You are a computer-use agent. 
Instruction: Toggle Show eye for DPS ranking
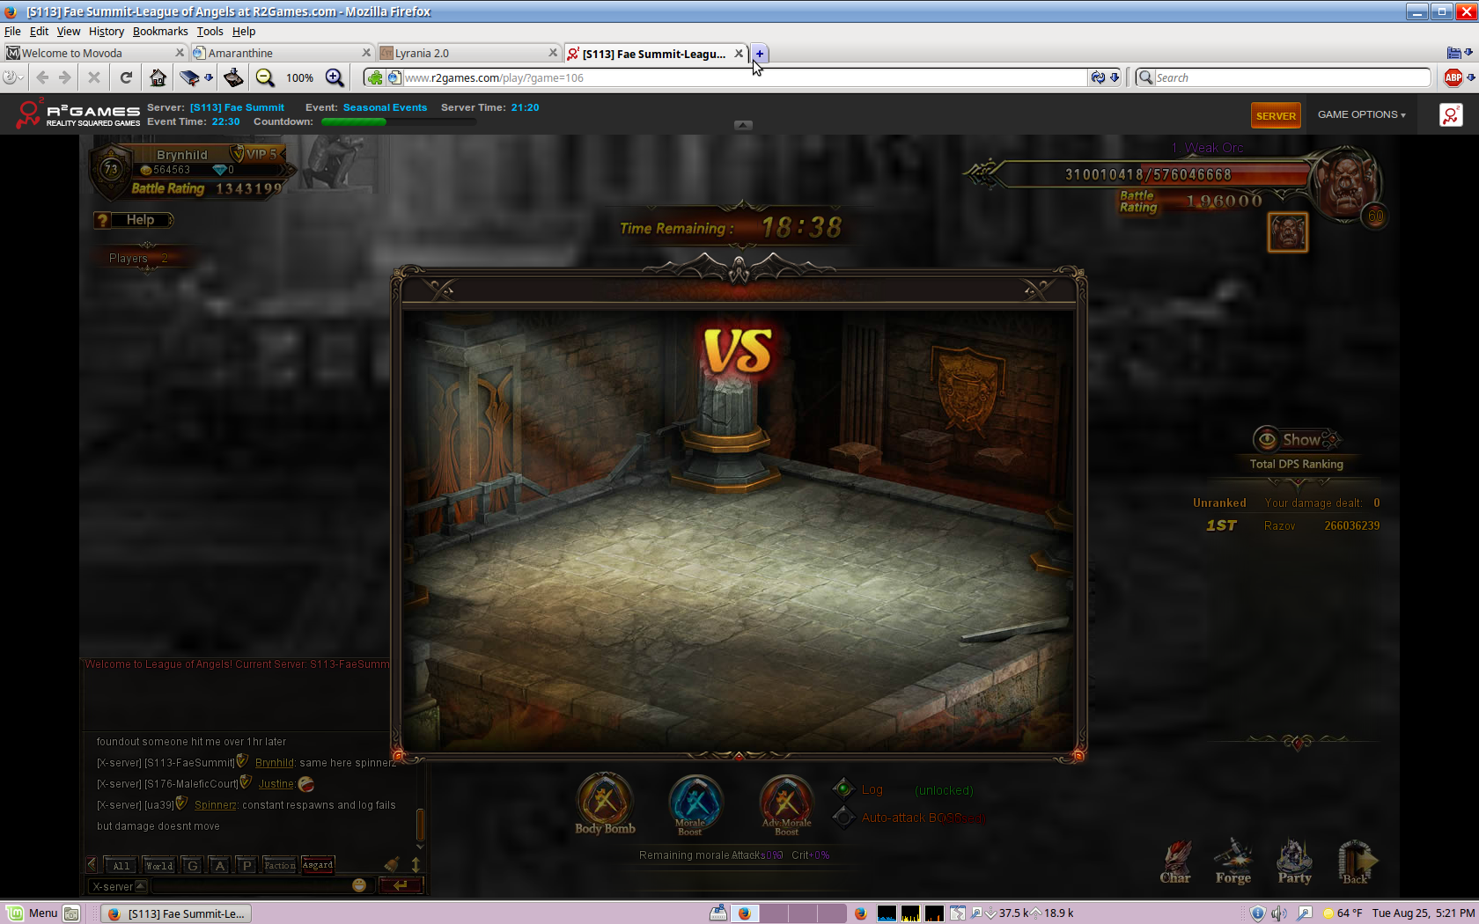pos(1267,439)
